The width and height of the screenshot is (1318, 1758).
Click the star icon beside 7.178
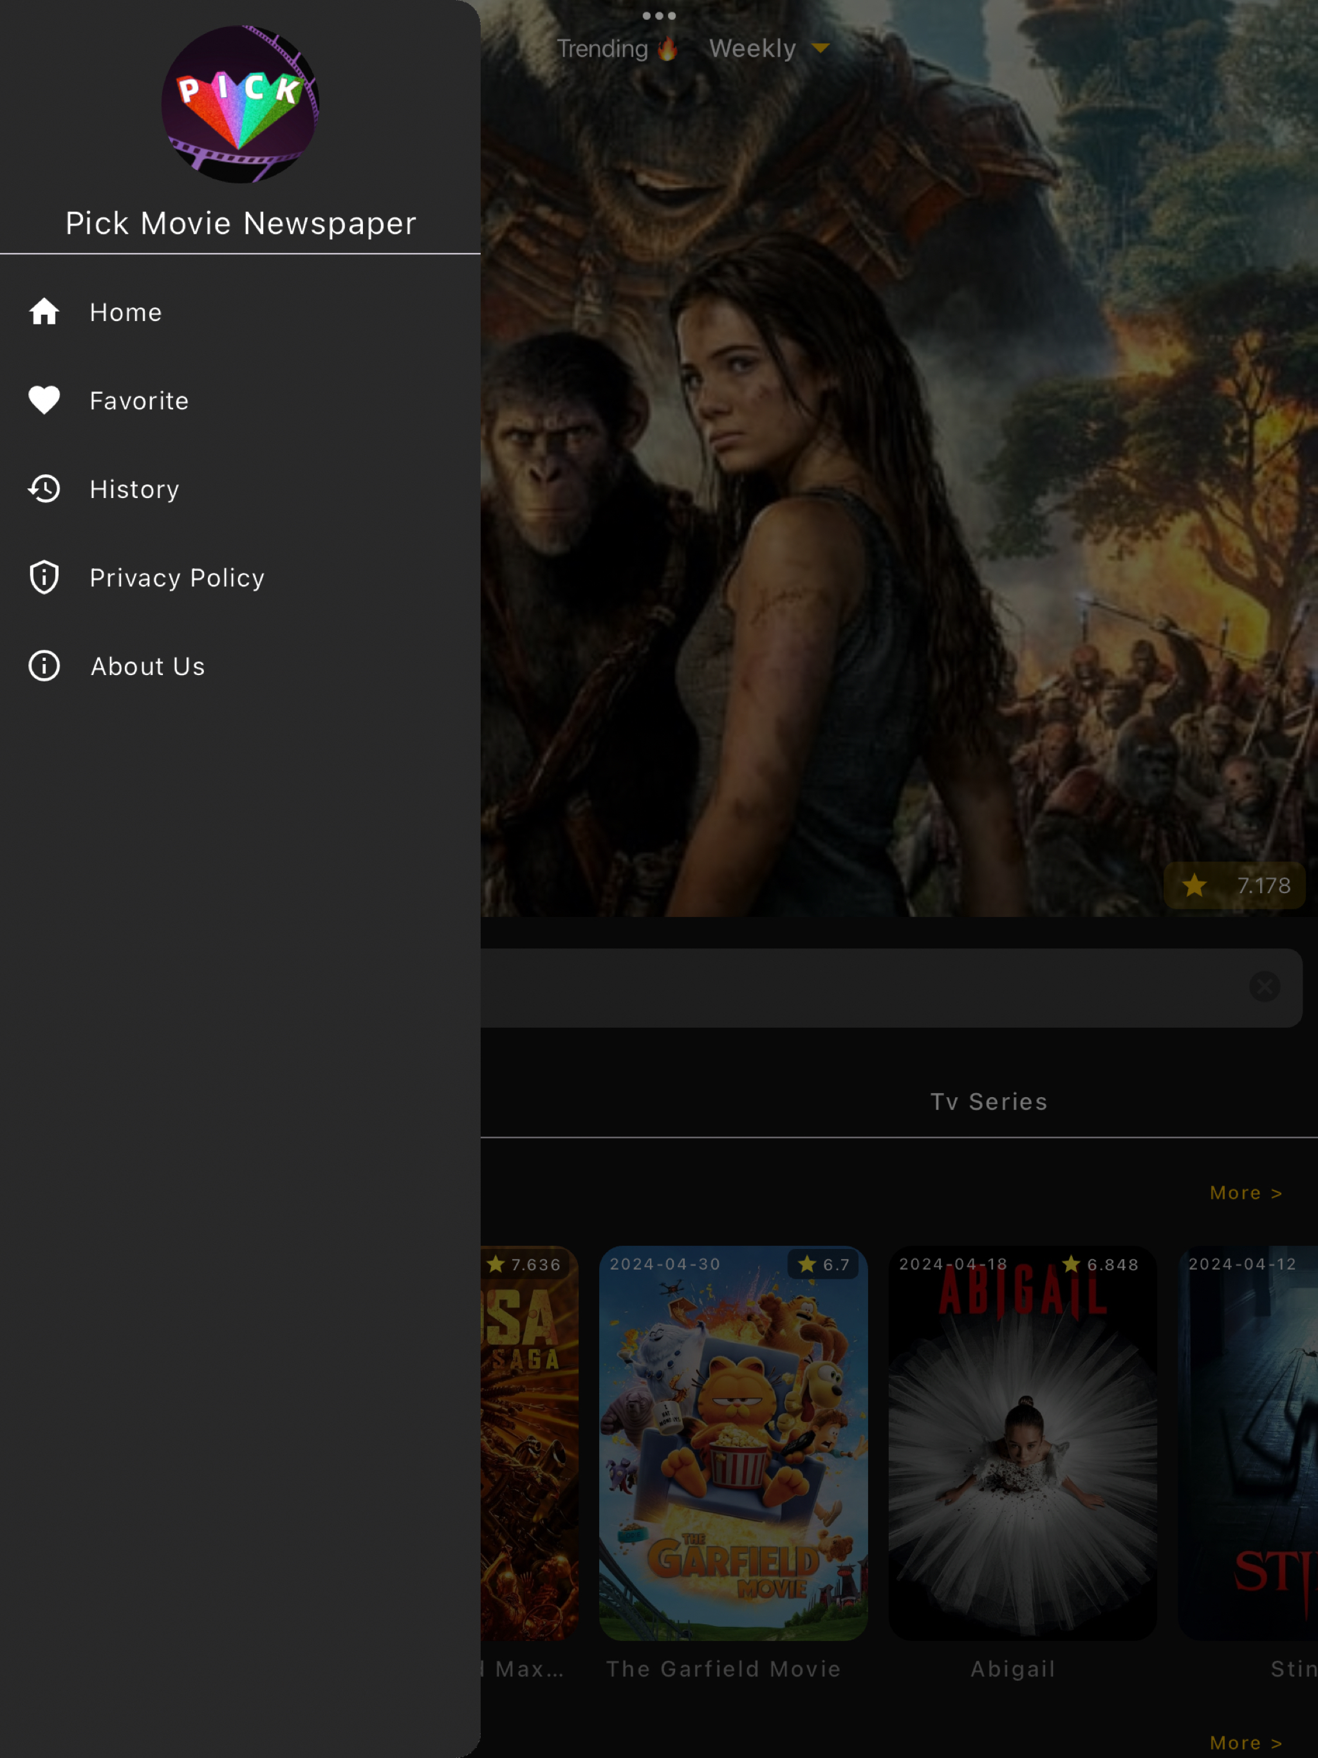(1194, 885)
